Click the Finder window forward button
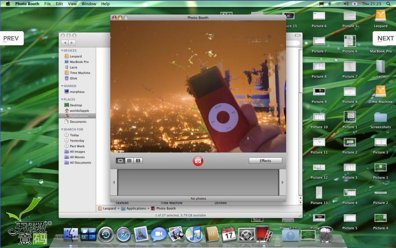Viewport: 396px width, 248px height. point(72,43)
